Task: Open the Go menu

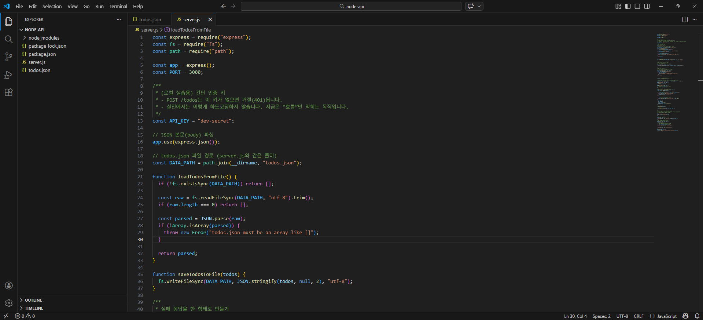Action: tap(87, 6)
